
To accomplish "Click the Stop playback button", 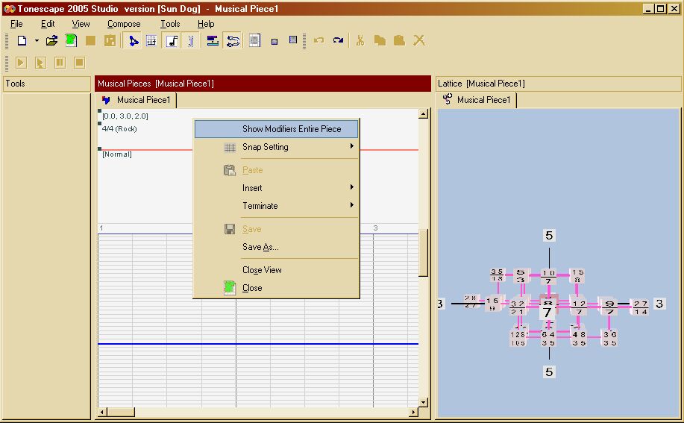I will tap(79, 63).
